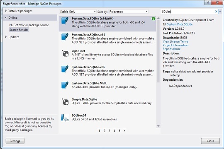
Task: Click the package list scrollbar thumb
Action: [x=158, y=51]
